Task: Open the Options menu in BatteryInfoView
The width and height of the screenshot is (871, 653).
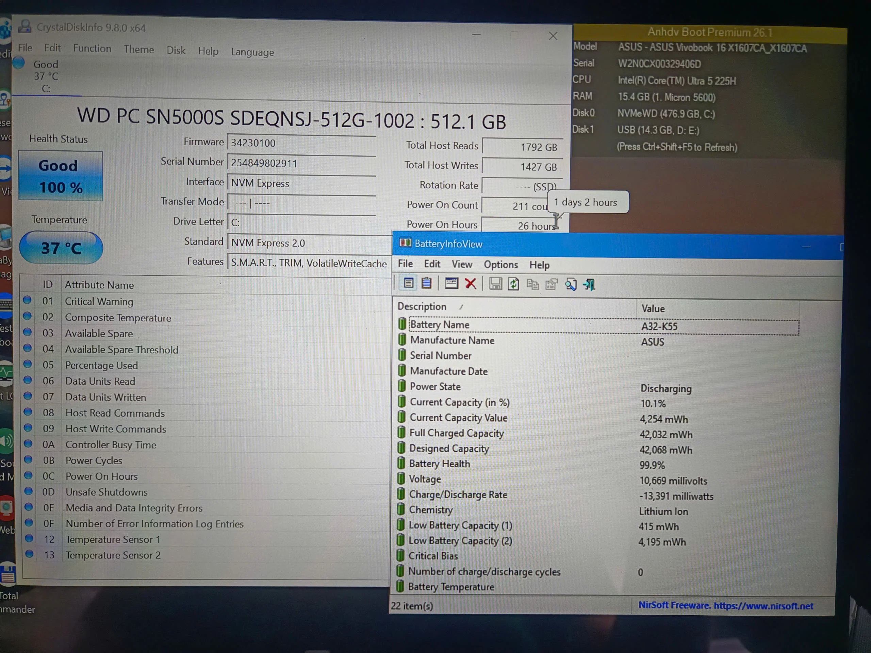Action: click(x=501, y=265)
